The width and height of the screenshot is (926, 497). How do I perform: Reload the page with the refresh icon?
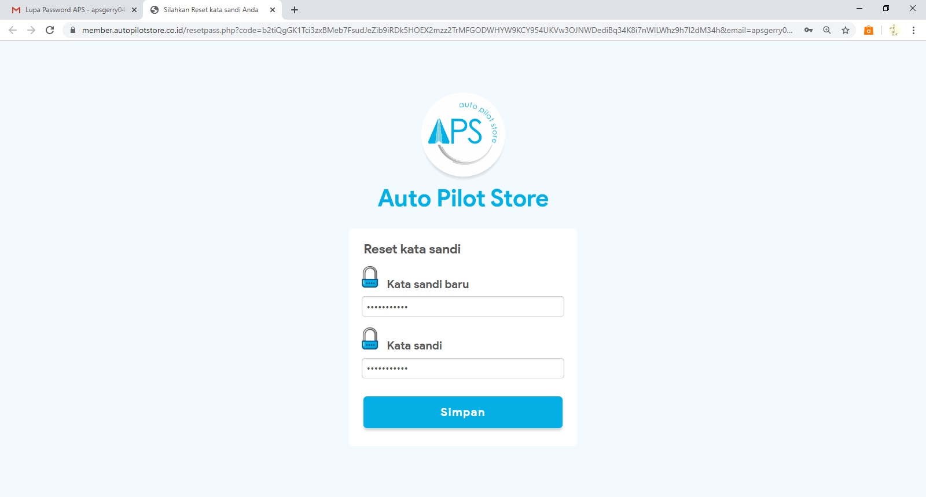[x=50, y=30]
